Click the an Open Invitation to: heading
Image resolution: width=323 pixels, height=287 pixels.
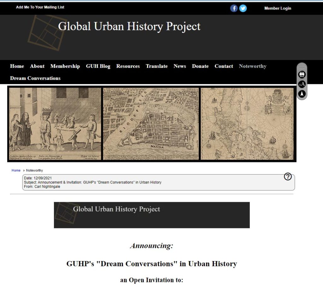(x=152, y=280)
